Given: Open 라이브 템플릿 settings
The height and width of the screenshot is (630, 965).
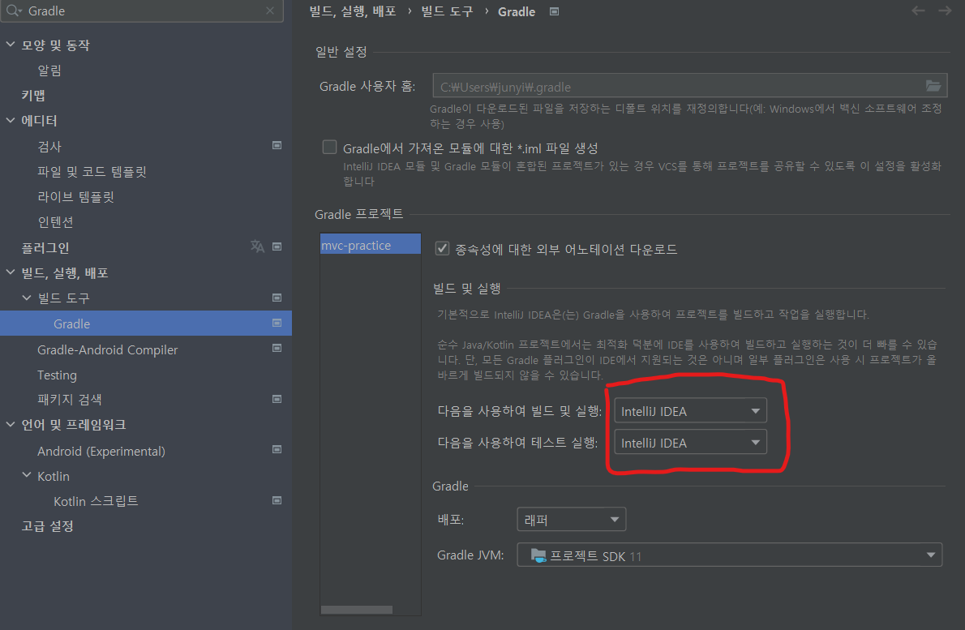Looking at the screenshot, I should click(x=75, y=197).
